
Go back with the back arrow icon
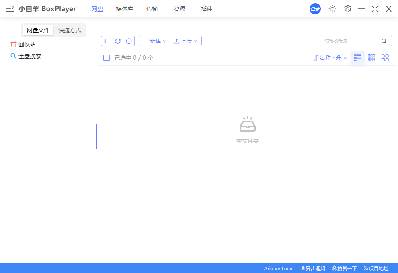(x=107, y=41)
